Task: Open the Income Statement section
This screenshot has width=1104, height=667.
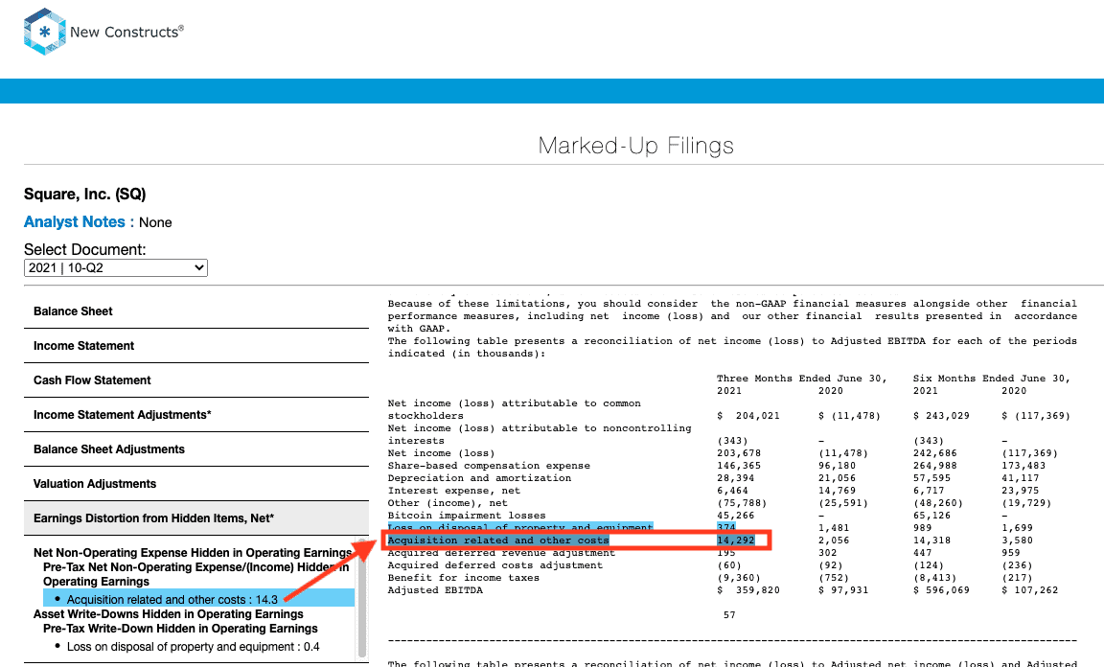Action: point(195,346)
